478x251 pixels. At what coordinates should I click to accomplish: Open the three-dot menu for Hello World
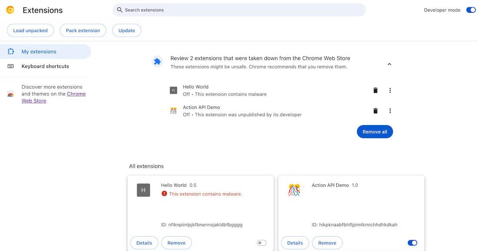coord(390,90)
